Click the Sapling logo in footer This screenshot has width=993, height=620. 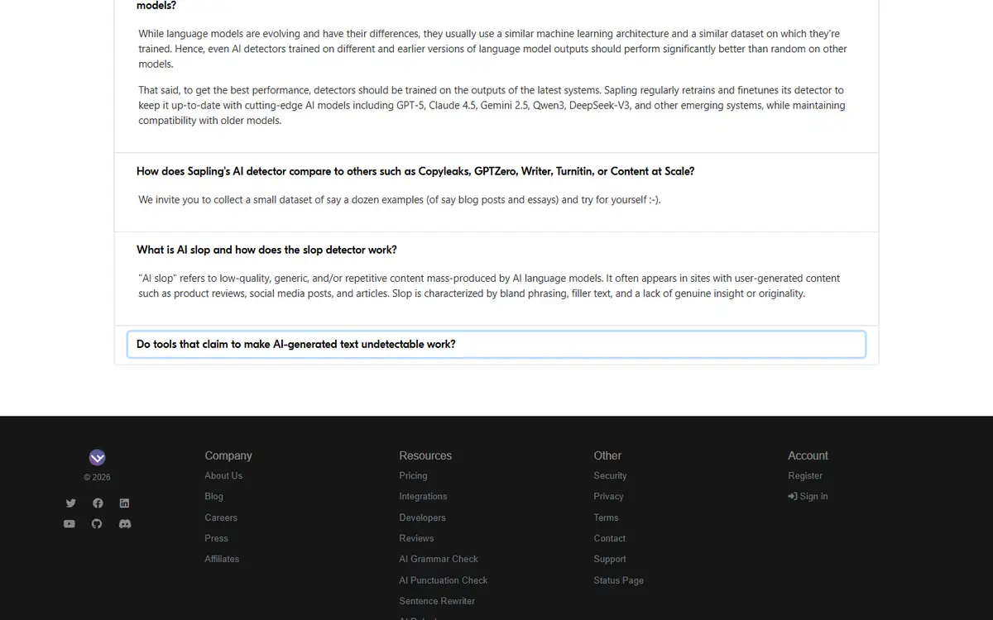tap(97, 457)
